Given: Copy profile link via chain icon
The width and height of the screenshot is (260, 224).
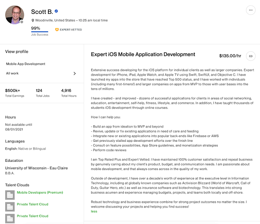Looking at the screenshot, I should pyautogui.click(x=250, y=56).
